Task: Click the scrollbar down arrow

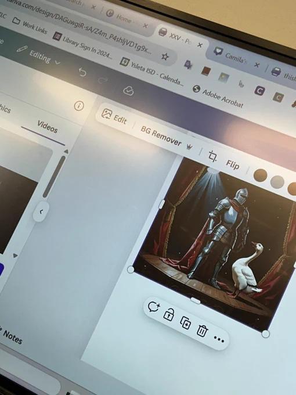Action: pyautogui.click(x=15, y=256)
